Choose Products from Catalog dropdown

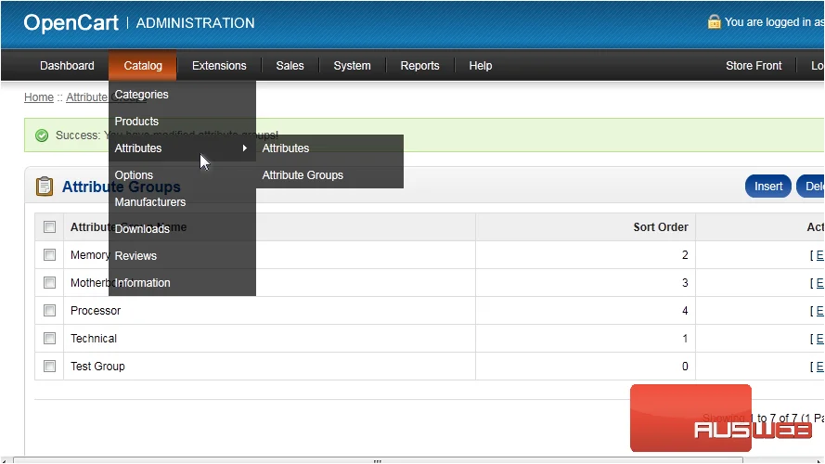[182, 122]
